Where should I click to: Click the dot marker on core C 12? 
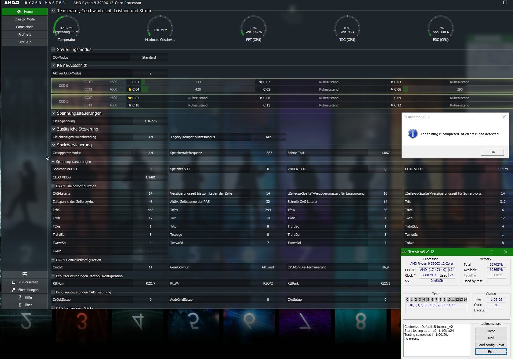pyautogui.click(x=392, y=105)
